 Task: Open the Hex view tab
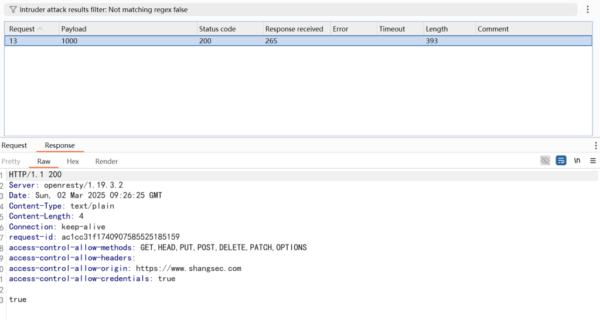[73, 161]
